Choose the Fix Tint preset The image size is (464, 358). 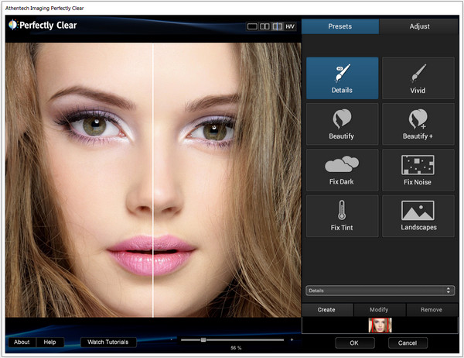coord(342,215)
